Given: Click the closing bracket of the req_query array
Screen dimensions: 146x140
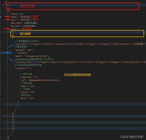Looking at the screenshot, I should (15, 110).
